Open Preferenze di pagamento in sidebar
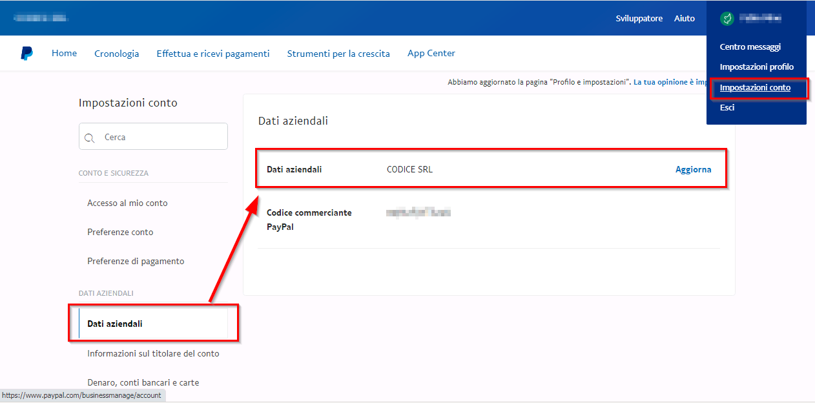 (136, 261)
